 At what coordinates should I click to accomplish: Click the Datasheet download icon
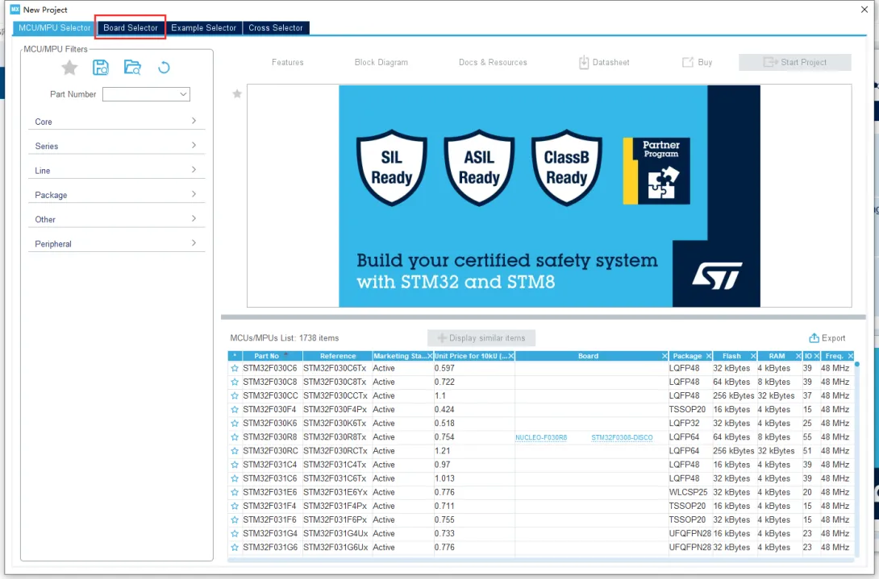point(584,62)
